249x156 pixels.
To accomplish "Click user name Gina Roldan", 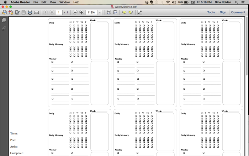I will click(223, 2).
